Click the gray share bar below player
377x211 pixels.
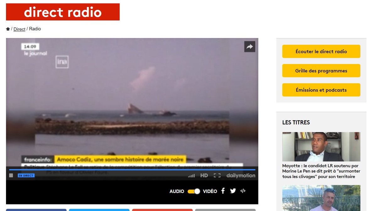(x=225, y=210)
